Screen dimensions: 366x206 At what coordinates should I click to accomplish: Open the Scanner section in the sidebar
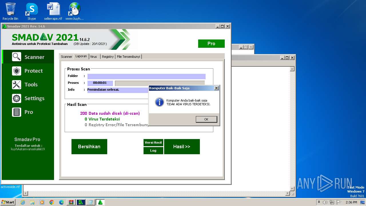[x=28, y=57]
